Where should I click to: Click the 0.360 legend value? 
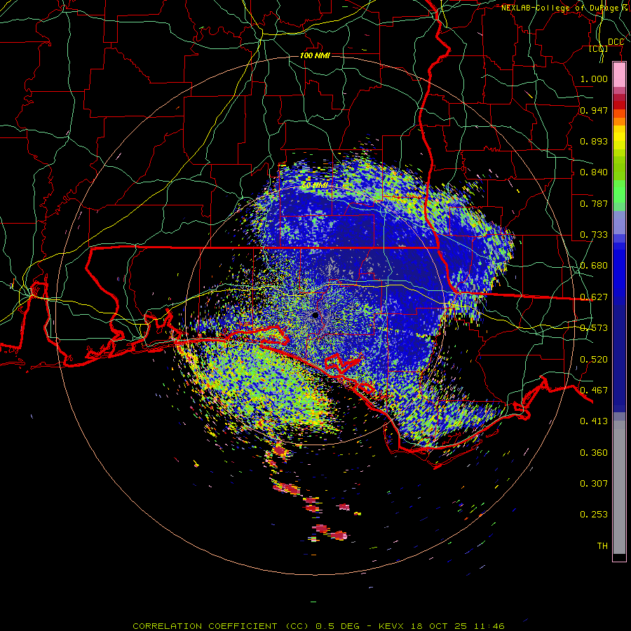coord(594,453)
